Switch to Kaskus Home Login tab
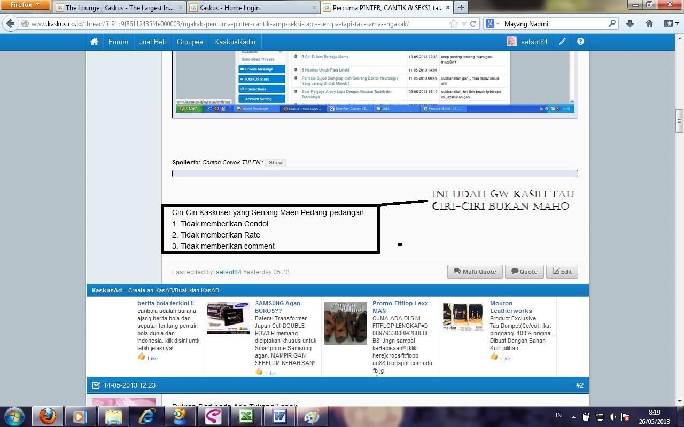Viewport: 684px width, 427px height. tap(253, 7)
